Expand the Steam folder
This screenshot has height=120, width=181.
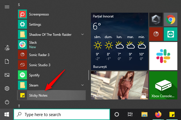coord(83,85)
